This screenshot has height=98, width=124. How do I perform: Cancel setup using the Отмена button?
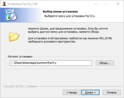(112, 92)
